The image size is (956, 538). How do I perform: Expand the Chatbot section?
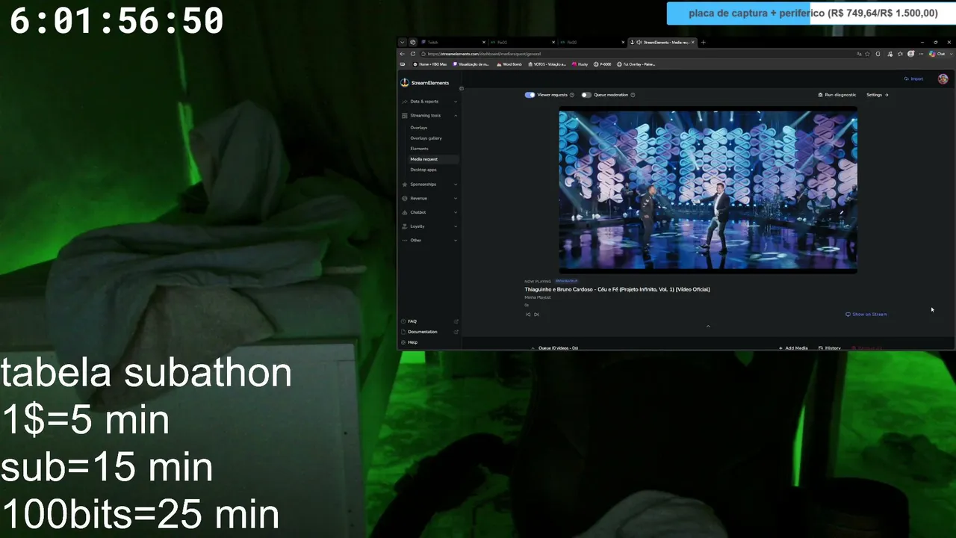pos(429,212)
